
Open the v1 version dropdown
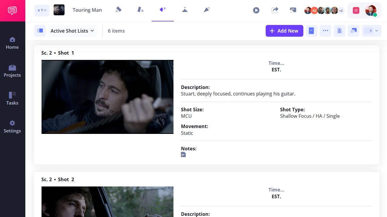[x=42, y=10]
